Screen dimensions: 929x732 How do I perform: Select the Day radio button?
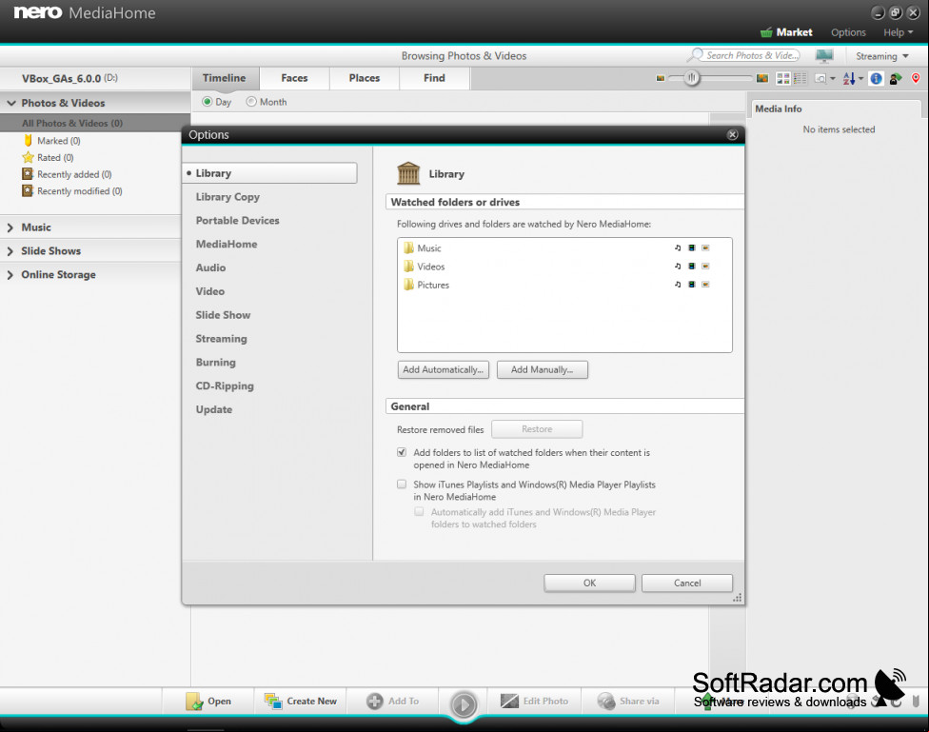pos(207,102)
